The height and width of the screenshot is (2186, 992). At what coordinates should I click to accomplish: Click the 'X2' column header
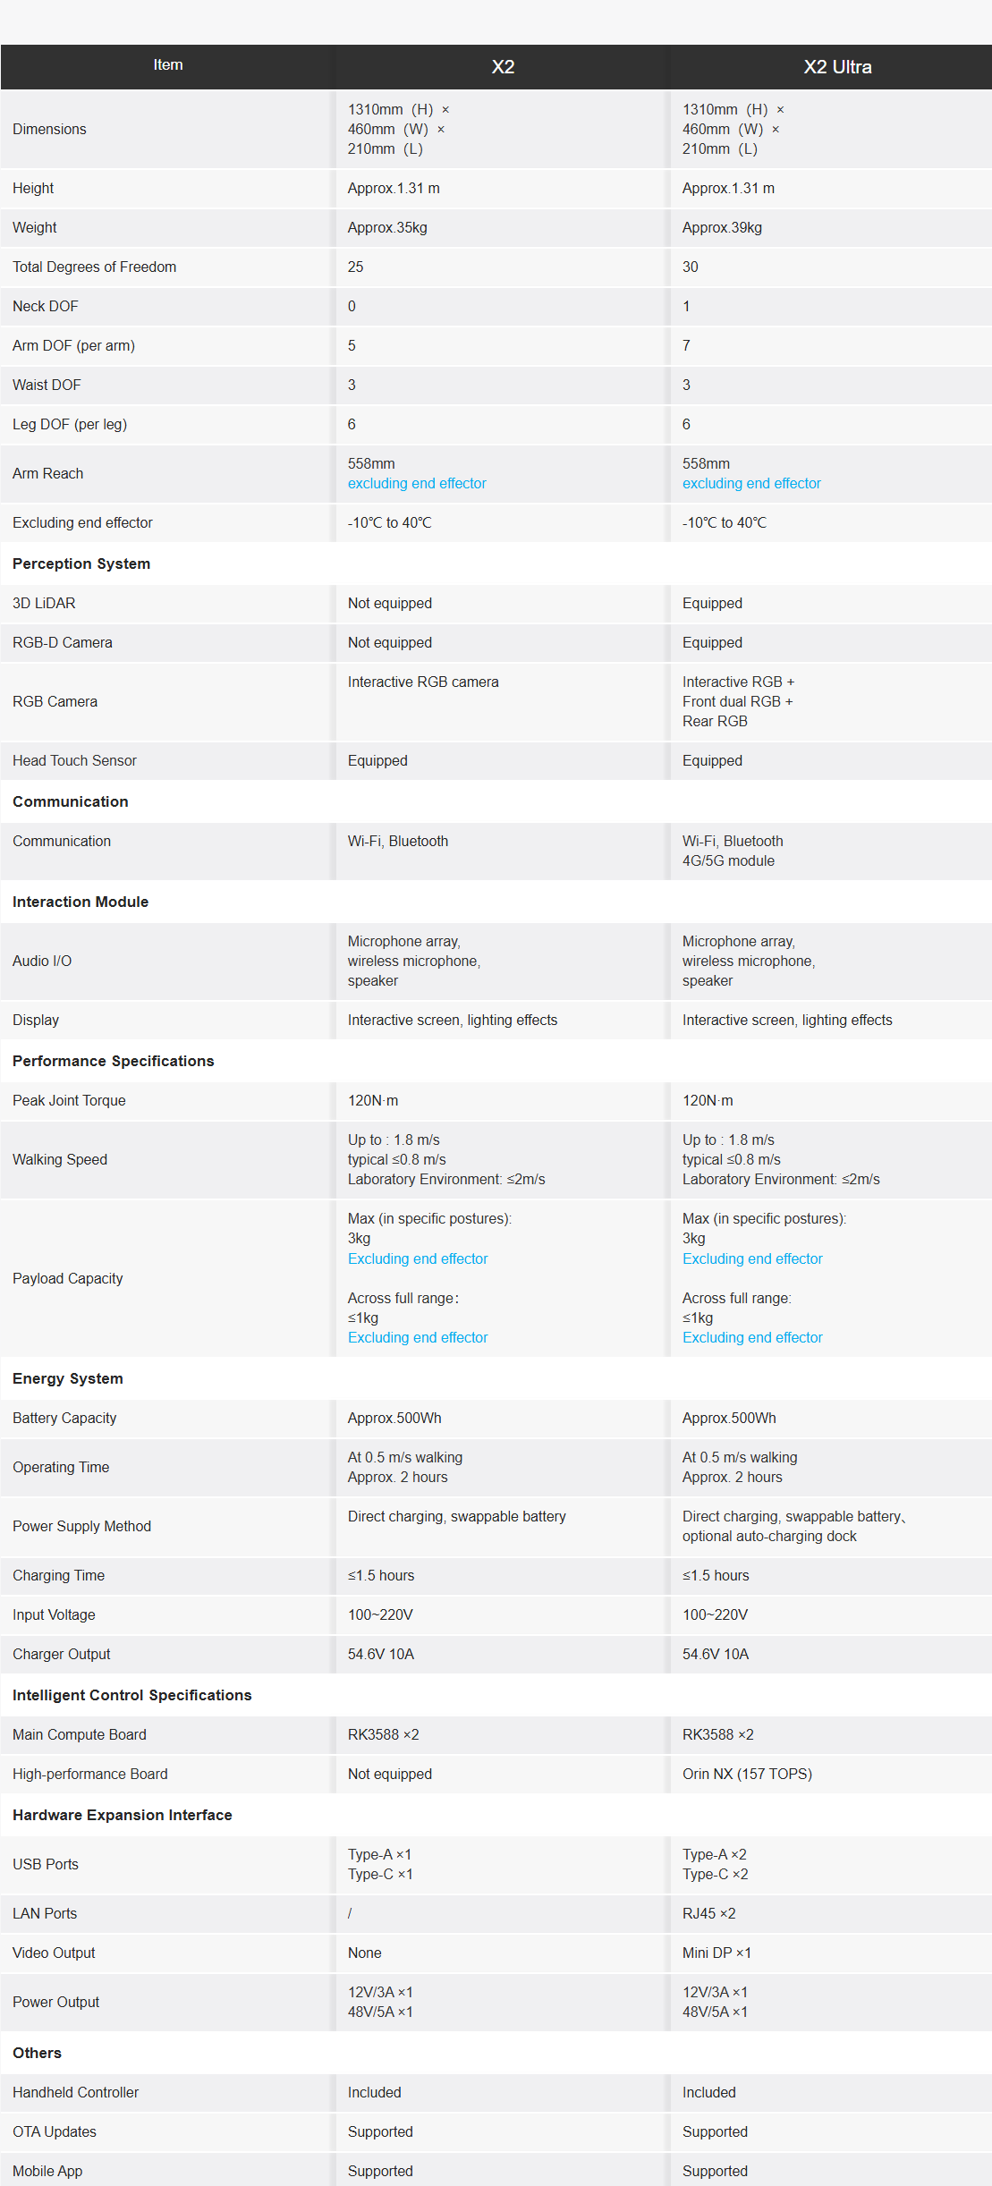click(503, 67)
